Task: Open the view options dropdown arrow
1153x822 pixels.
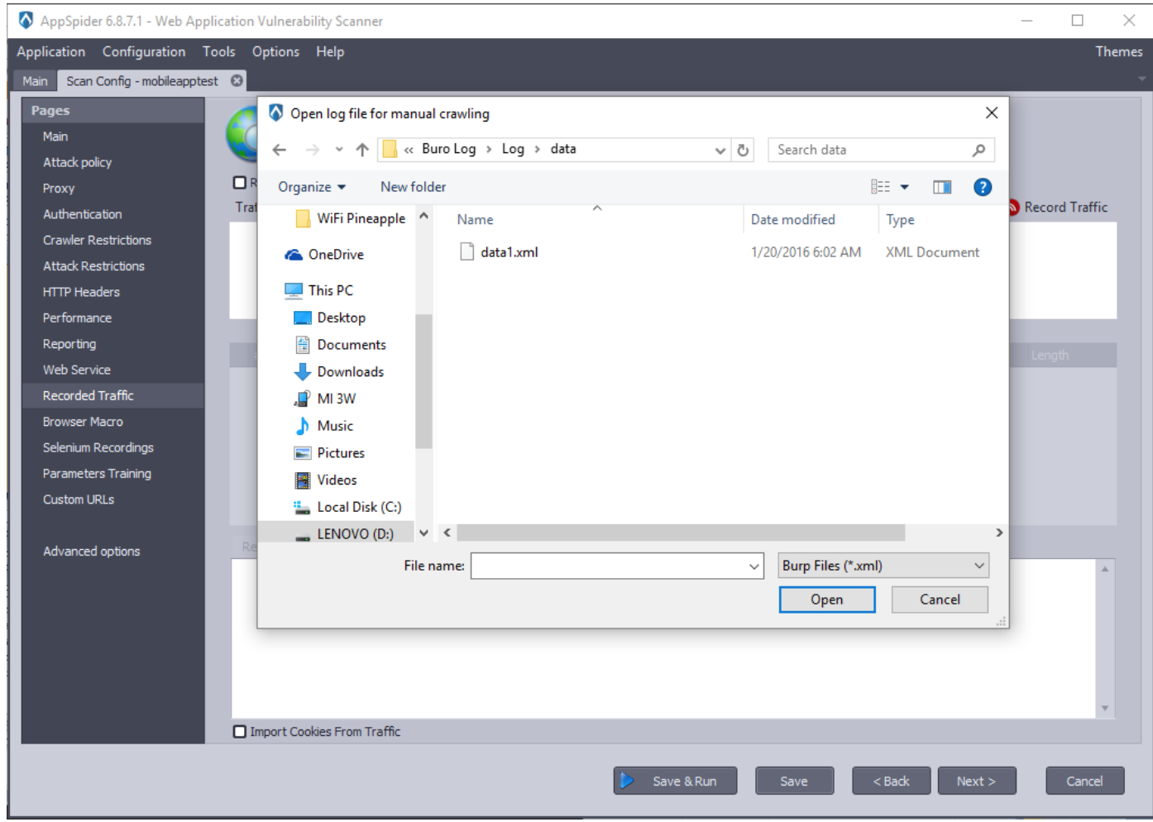Action: click(x=905, y=187)
